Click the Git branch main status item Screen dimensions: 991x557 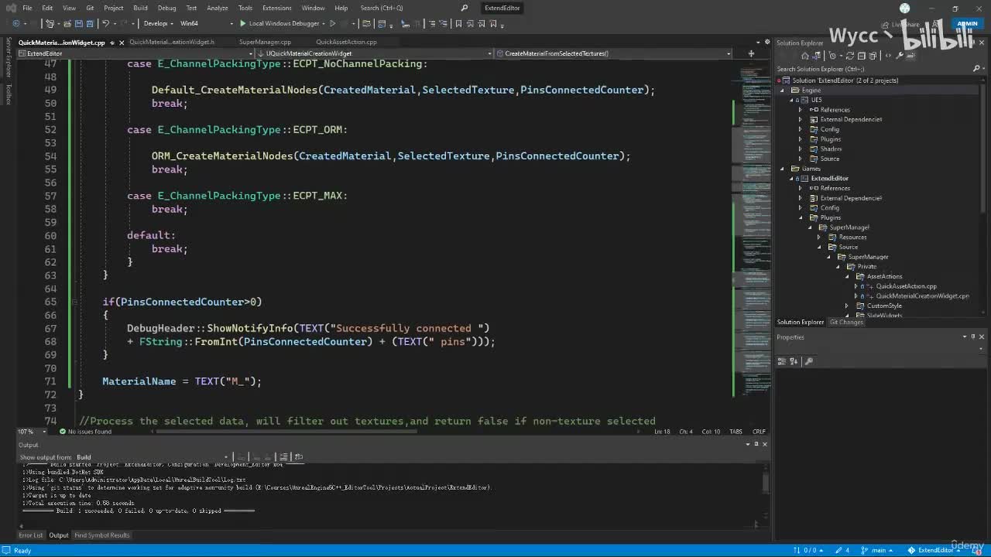tap(879, 550)
